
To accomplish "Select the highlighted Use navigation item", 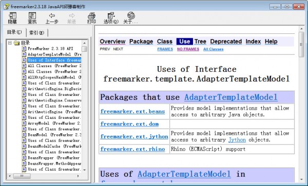I will (184, 42).
